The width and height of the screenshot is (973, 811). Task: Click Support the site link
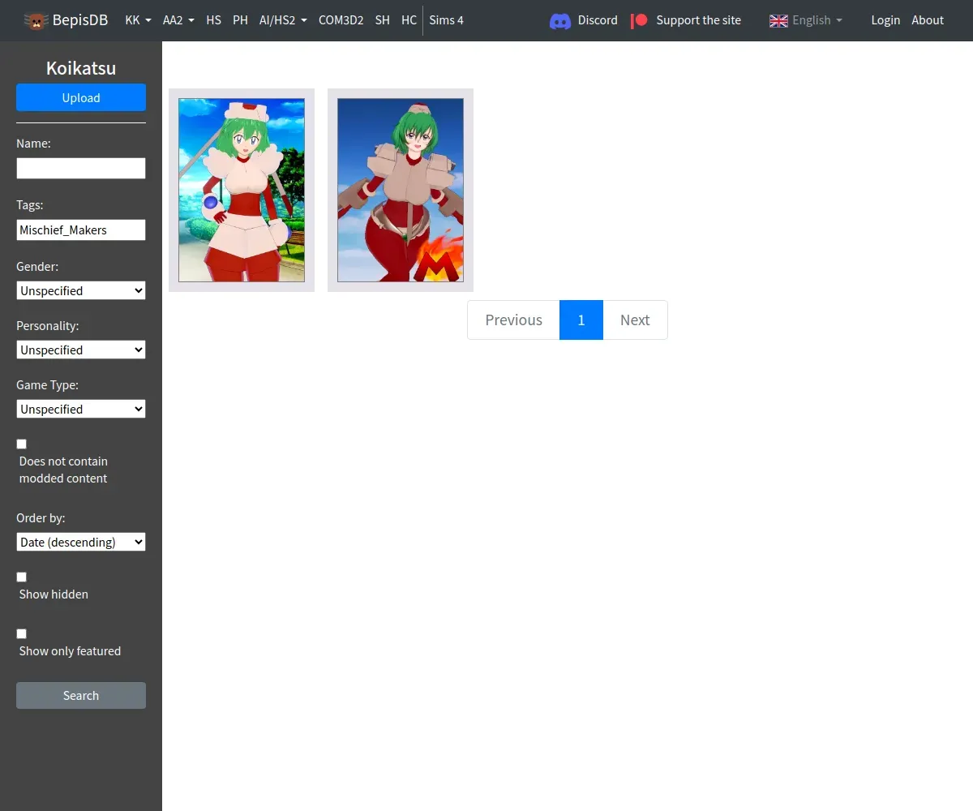point(698,20)
